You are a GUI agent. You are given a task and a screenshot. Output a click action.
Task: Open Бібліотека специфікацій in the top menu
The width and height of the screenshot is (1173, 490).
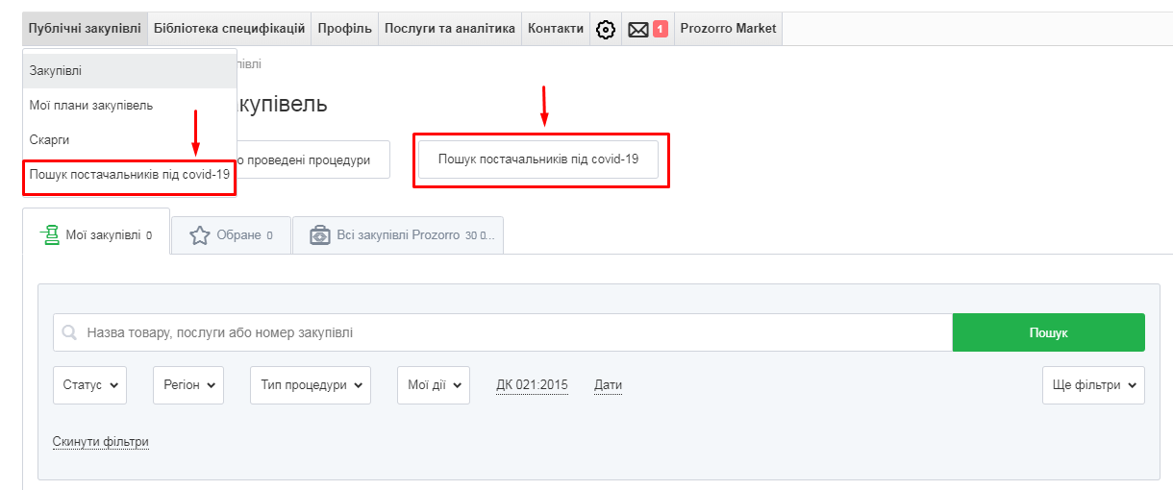coord(229,29)
